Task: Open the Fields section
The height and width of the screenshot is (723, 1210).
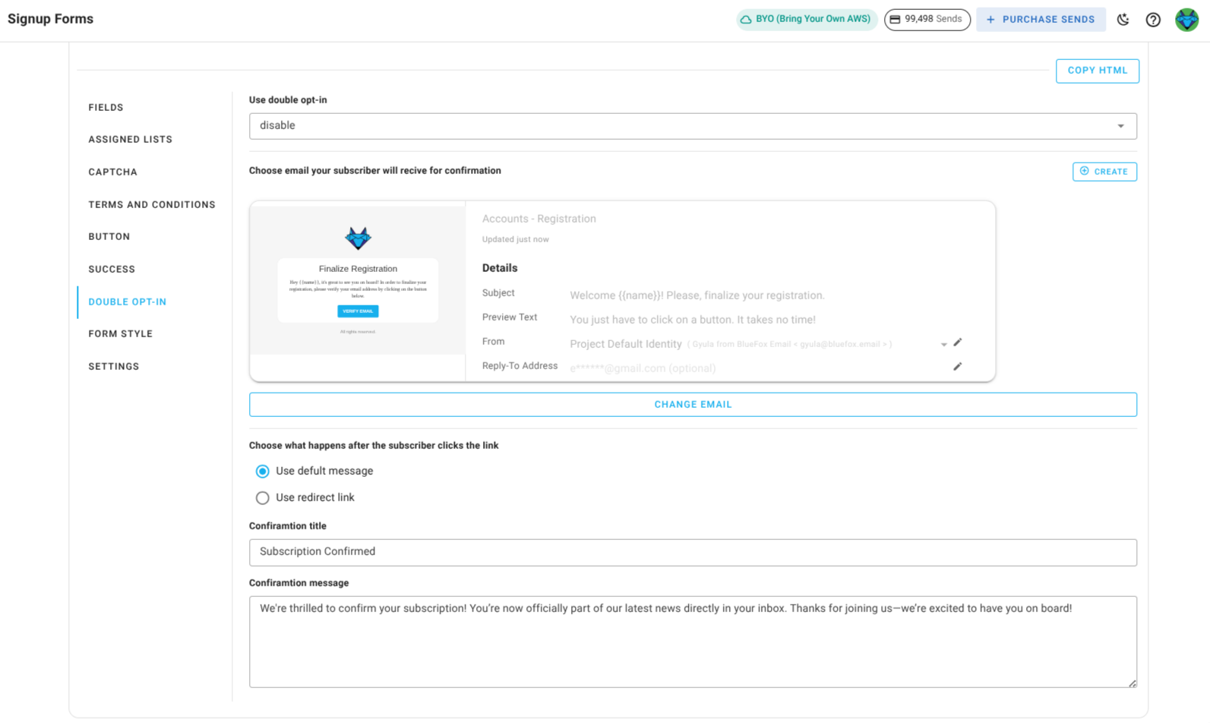Action: pos(106,108)
